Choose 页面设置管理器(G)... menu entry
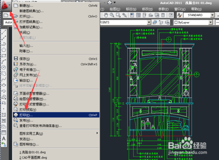This screenshot has width=219, height=160. (56, 93)
